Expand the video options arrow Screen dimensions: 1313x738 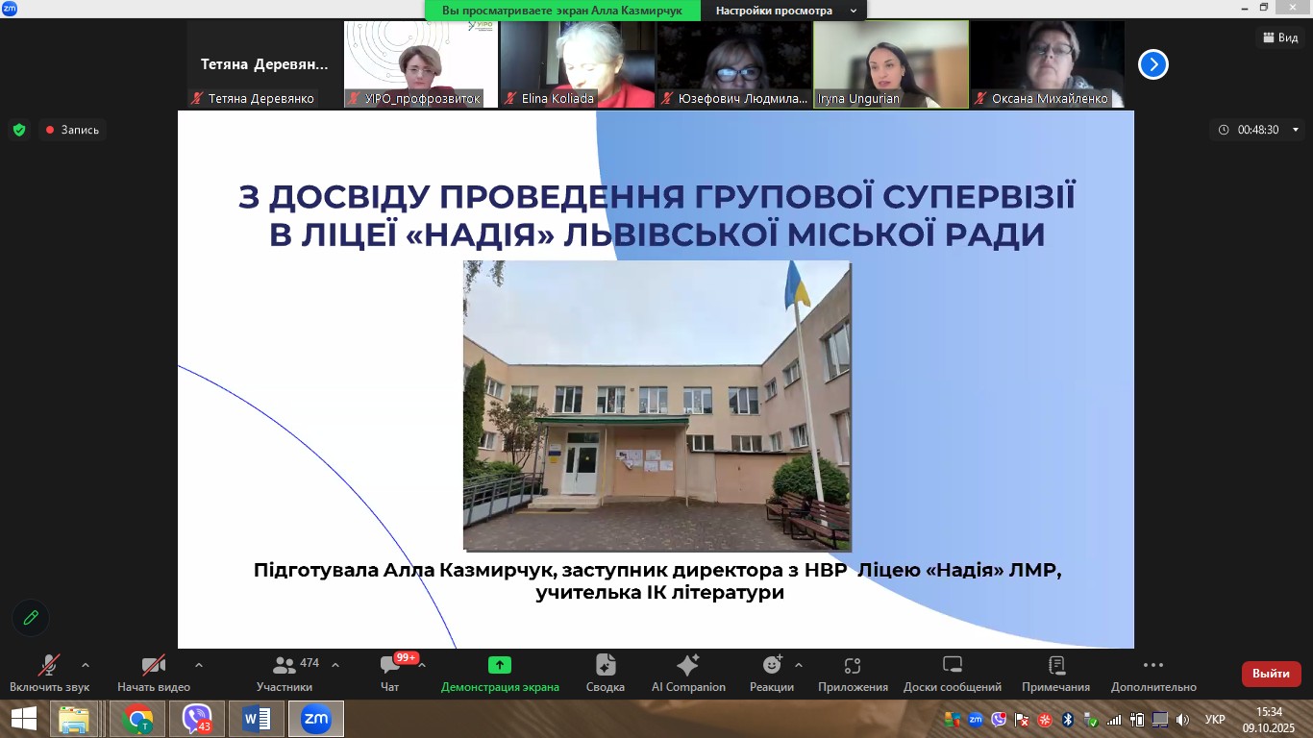point(199,665)
